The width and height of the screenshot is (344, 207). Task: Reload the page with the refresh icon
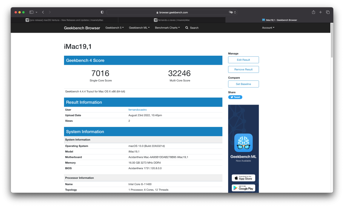pos(235,12)
